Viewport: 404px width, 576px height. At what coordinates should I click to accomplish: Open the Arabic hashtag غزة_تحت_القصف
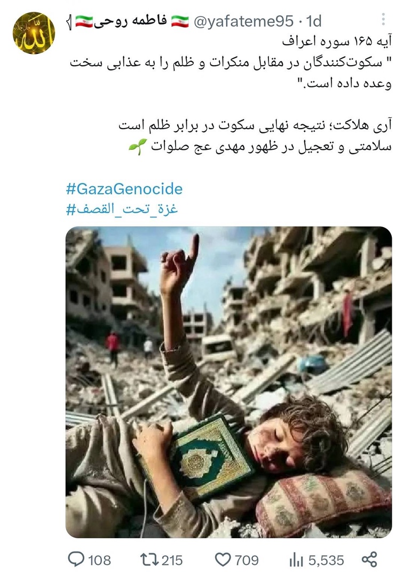pos(122,210)
